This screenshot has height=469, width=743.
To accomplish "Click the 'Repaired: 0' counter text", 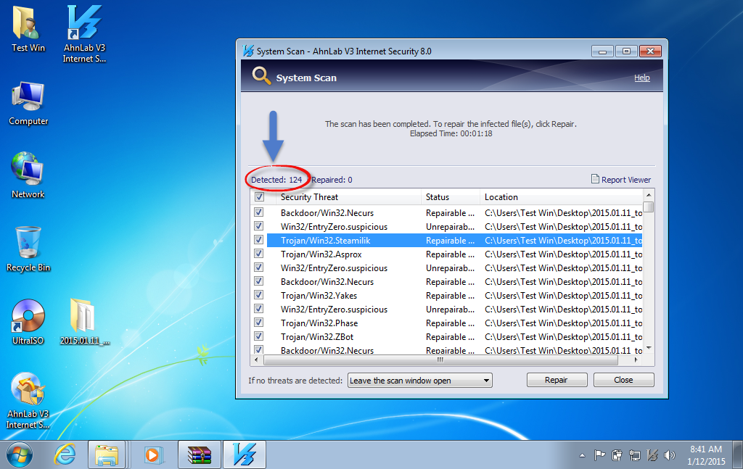I will point(332,180).
